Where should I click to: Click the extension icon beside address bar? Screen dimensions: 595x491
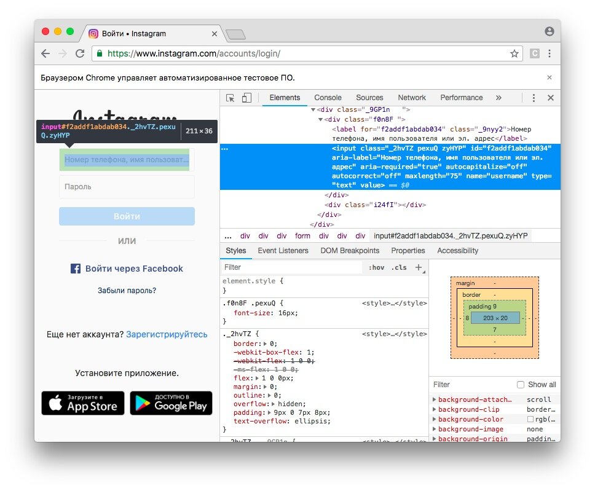535,53
